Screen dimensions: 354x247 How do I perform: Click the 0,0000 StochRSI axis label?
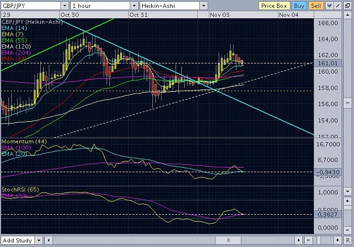tap(328, 228)
